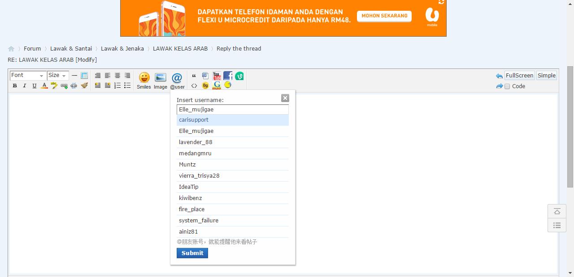Click the Insert username input field
Image resolution: width=574 pixels, height=277 pixels.
click(233, 109)
